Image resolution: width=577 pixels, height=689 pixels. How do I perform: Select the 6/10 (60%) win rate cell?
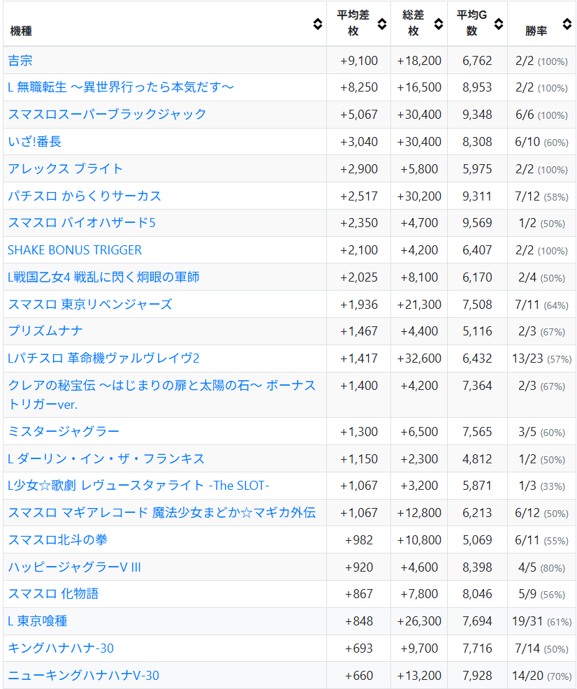click(x=541, y=142)
